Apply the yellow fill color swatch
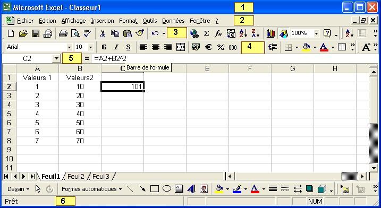Image resolution: width=381 pixels, height=208 pixels. pyautogui.click(x=306, y=47)
